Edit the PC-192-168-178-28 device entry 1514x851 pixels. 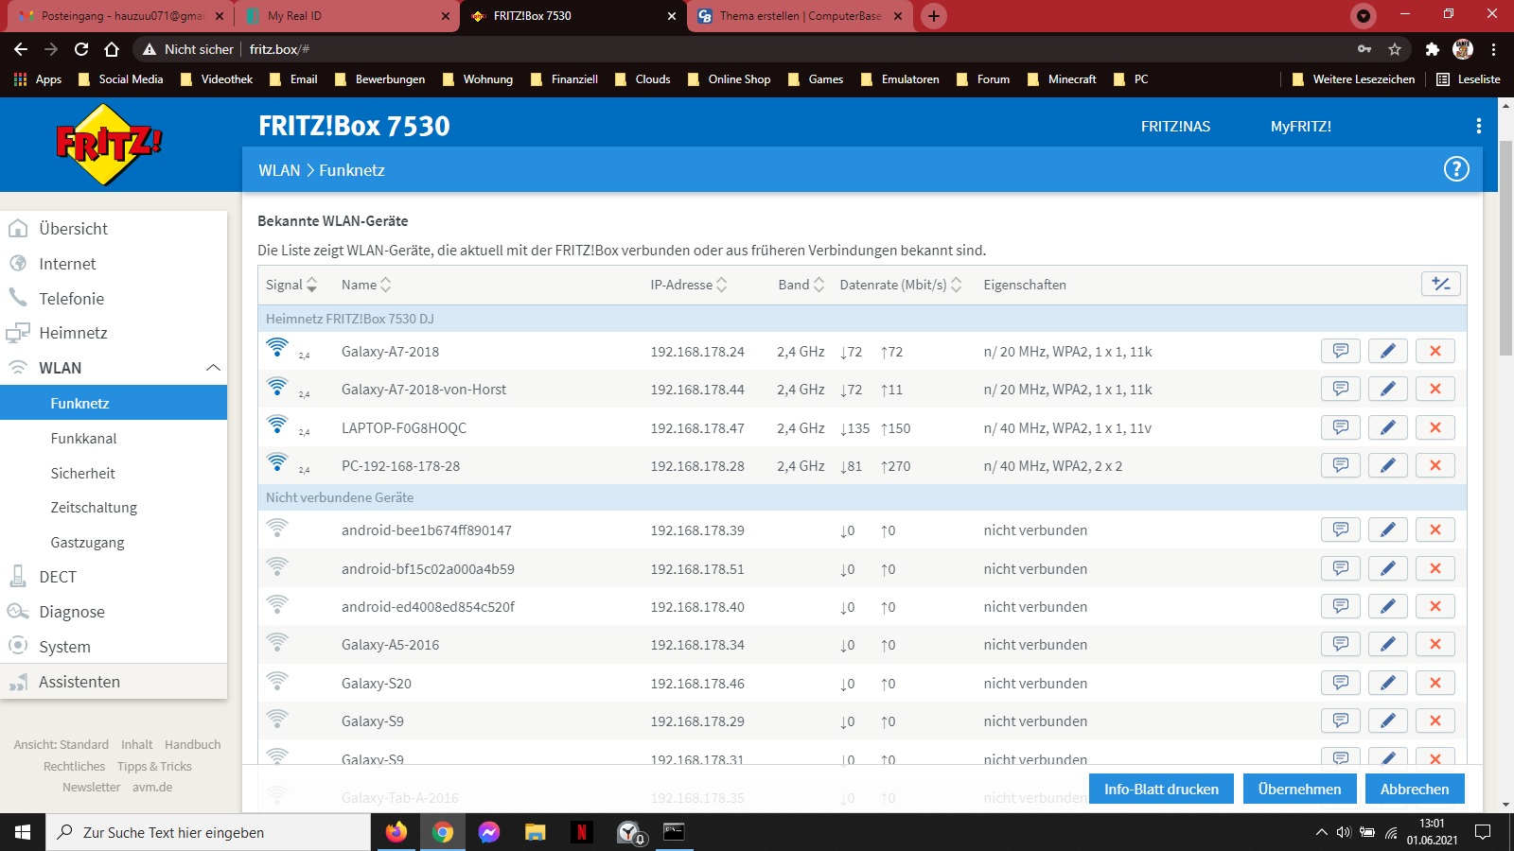[1388, 465]
